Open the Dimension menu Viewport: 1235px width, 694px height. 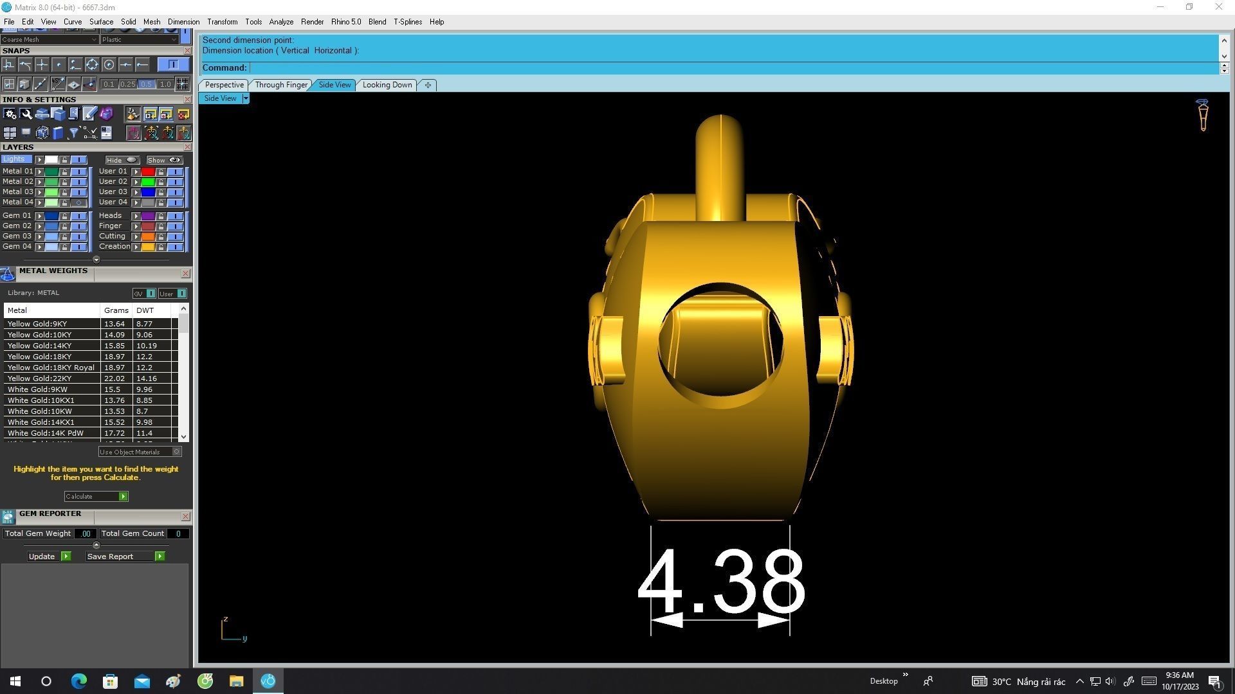[183, 22]
